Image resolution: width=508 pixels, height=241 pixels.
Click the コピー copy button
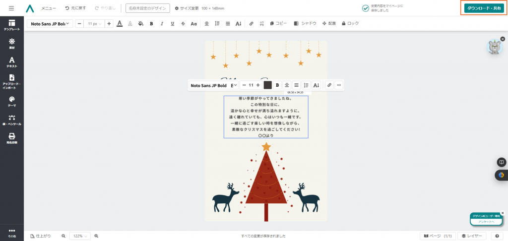click(278, 23)
